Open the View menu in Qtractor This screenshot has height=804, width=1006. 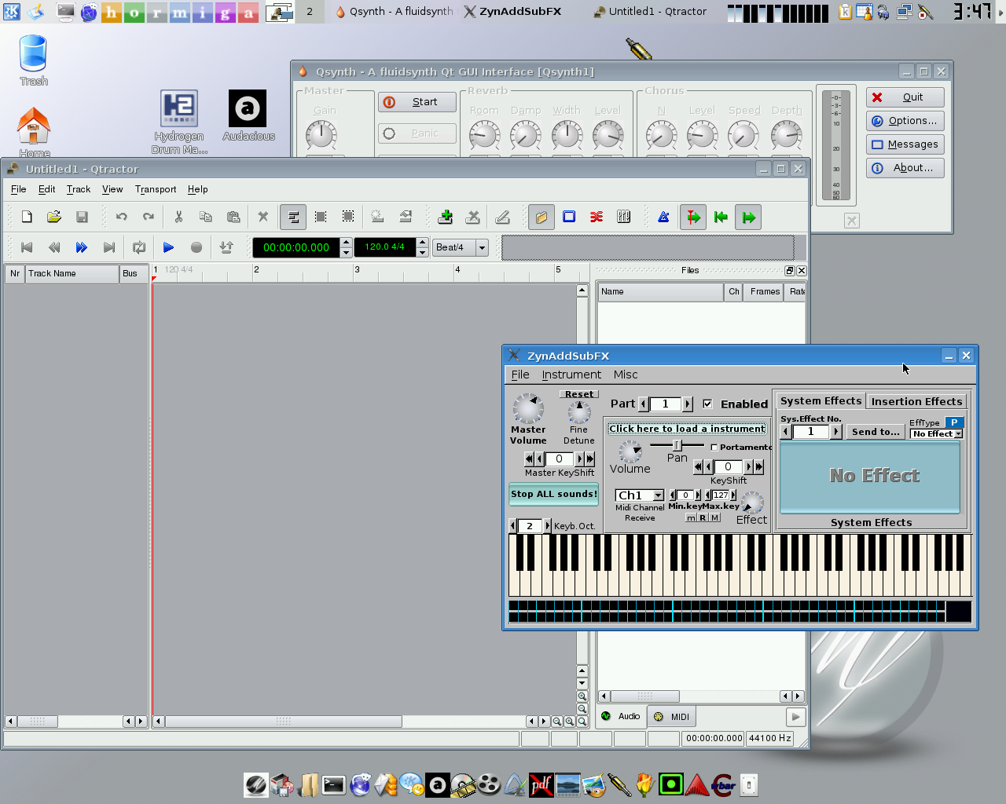click(x=112, y=189)
